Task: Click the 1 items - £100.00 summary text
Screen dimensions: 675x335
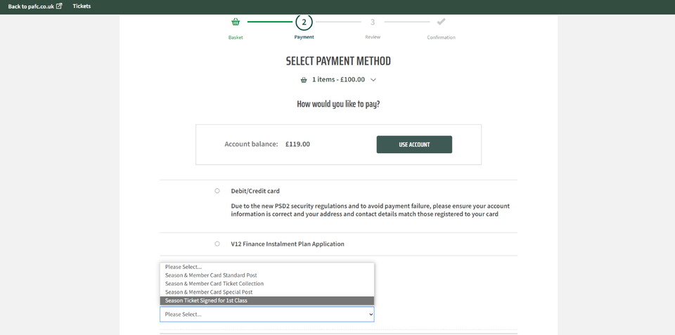Action: (x=338, y=80)
